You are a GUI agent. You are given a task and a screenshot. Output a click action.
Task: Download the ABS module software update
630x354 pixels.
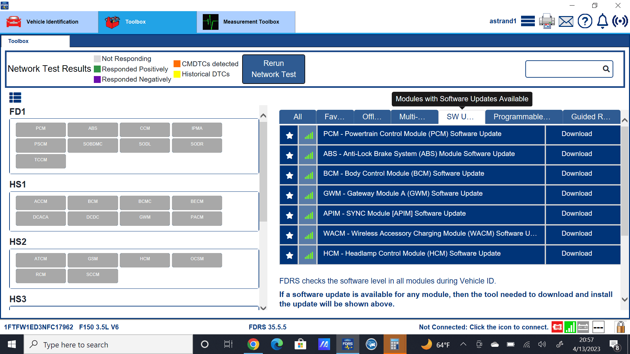click(x=577, y=154)
